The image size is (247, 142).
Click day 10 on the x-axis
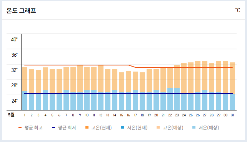(87, 115)
